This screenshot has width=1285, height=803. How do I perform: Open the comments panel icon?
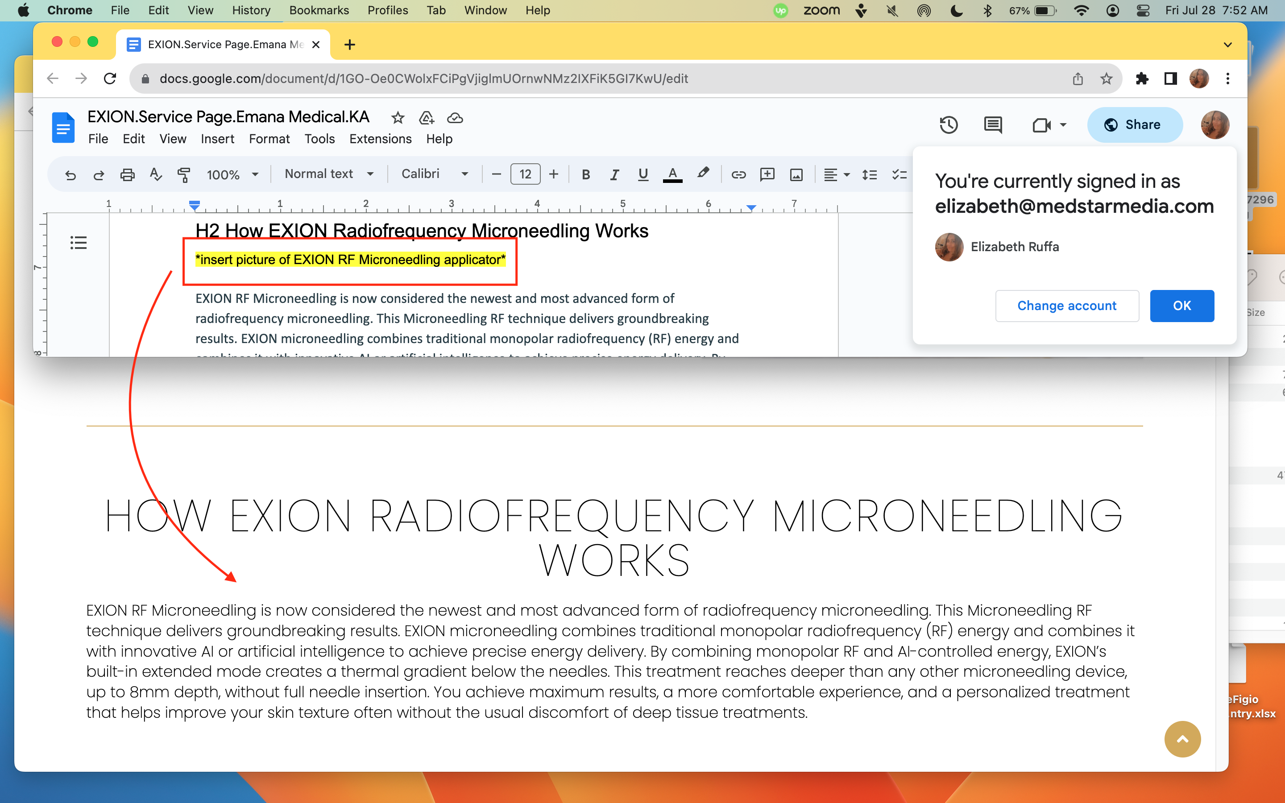(992, 125)
